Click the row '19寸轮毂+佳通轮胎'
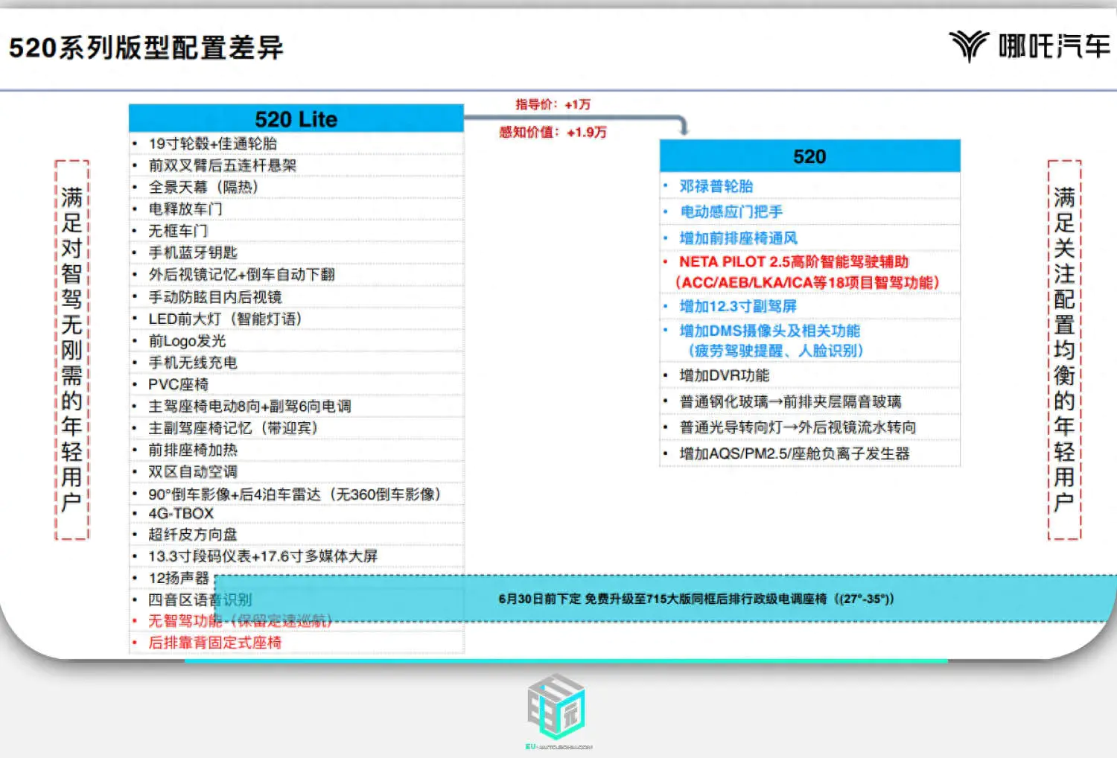The height and width of the screenshot is (758, 1117). coord(296,144)
